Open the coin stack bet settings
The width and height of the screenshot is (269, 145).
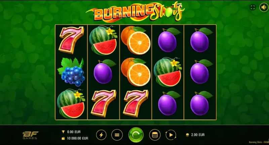155,135
